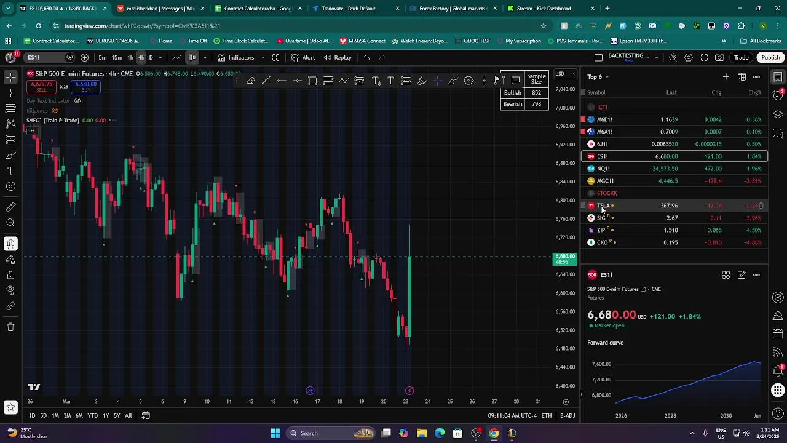Screen dimensions: 787x443
Task: Choose the circle tool in floating drawing toolbar
Action: point(469,81)
